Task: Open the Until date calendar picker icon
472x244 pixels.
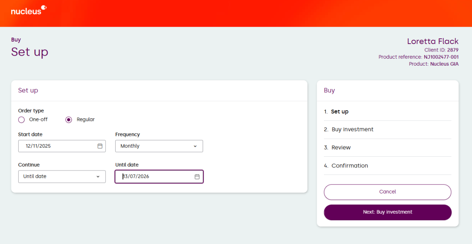Action: [x=197, y=177]
